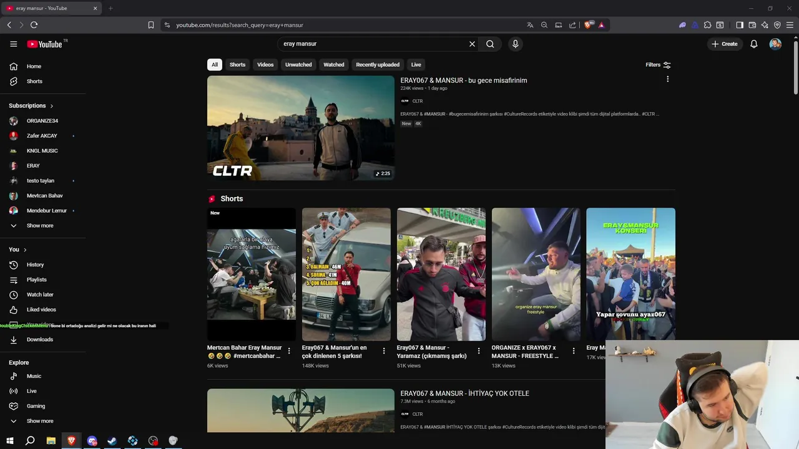Open Steam from the taskbar
799x449 pixels.
coord(112,441)
